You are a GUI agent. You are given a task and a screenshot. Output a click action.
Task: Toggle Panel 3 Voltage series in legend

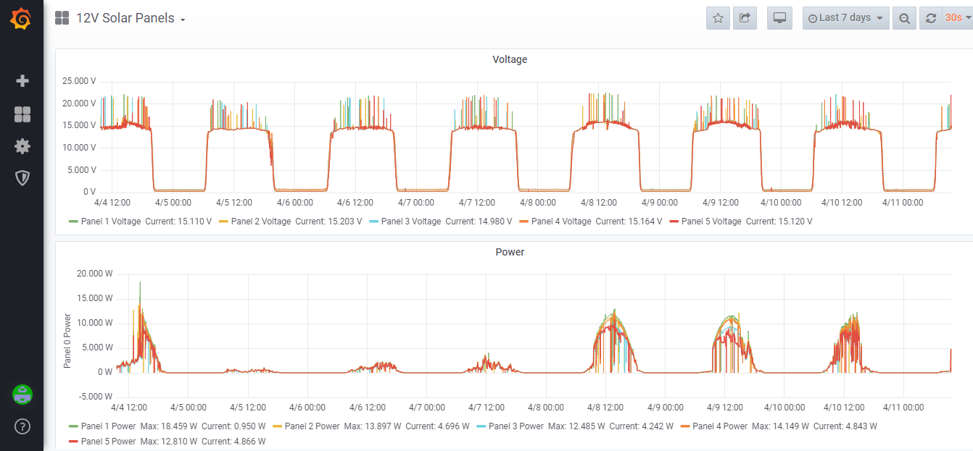(411, 222)
